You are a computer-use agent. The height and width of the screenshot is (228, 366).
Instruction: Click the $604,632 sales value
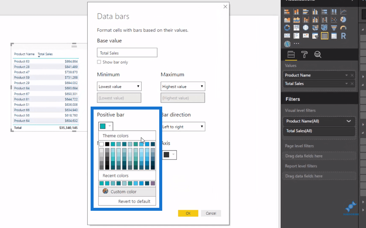(x=71, y=121)
